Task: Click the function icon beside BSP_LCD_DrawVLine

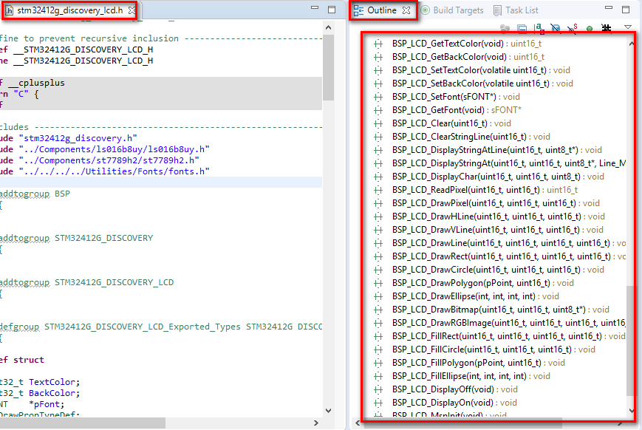Action: tap(378, 231)
